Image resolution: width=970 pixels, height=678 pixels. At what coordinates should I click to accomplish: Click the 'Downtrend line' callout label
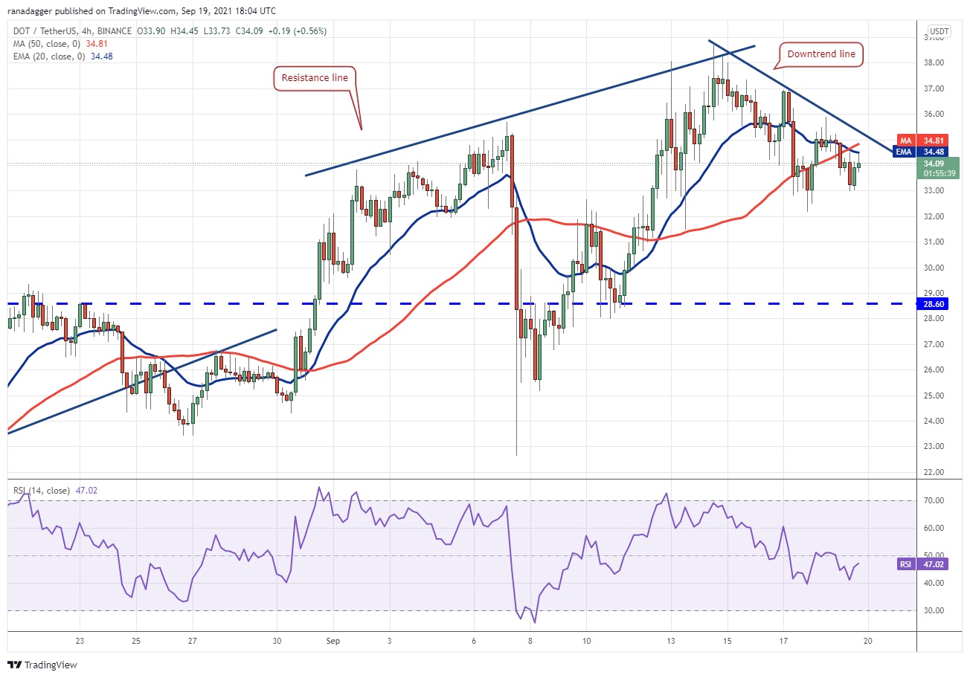pos(821,54)
